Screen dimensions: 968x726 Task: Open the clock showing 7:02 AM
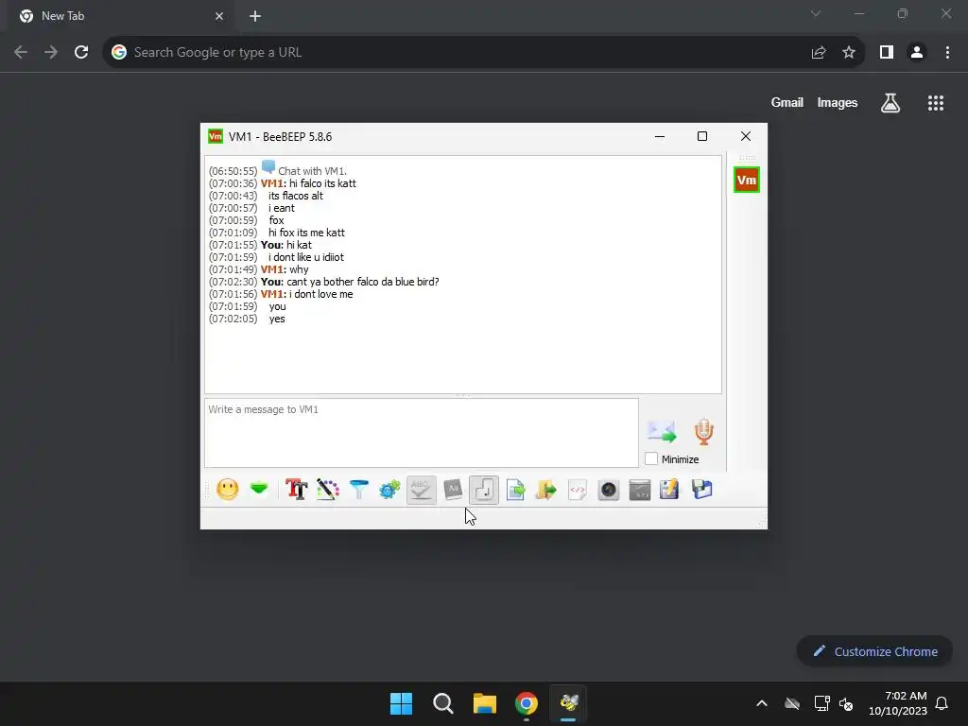(898, 703)
